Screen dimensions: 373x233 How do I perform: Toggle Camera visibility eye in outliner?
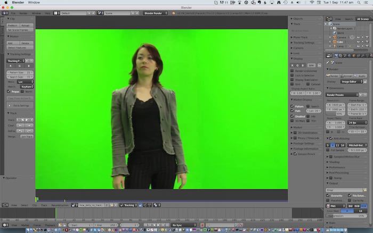tap(358, 37)
